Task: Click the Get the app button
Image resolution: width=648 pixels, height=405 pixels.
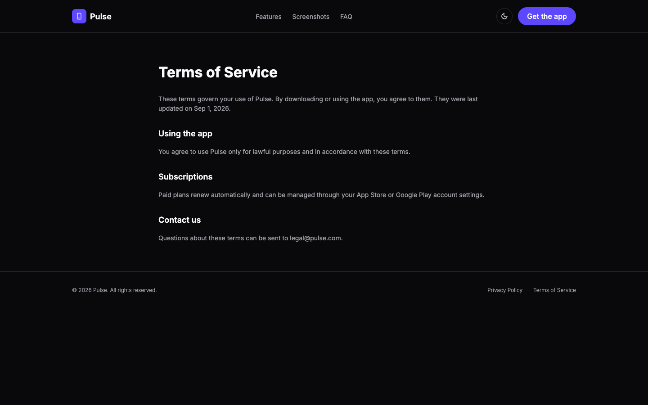Action: (547, 16)
